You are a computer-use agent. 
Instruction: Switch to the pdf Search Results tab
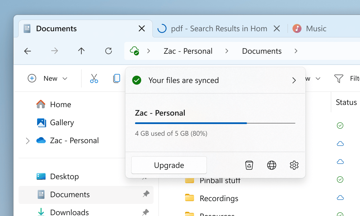point(219,28)
